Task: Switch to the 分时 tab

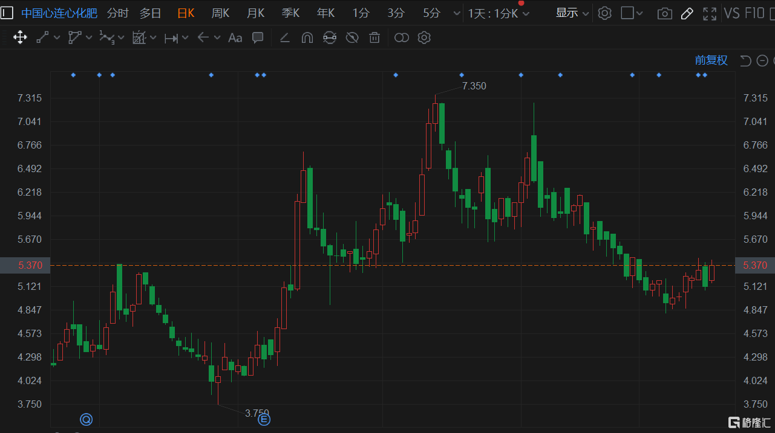Action: [118, 13]
